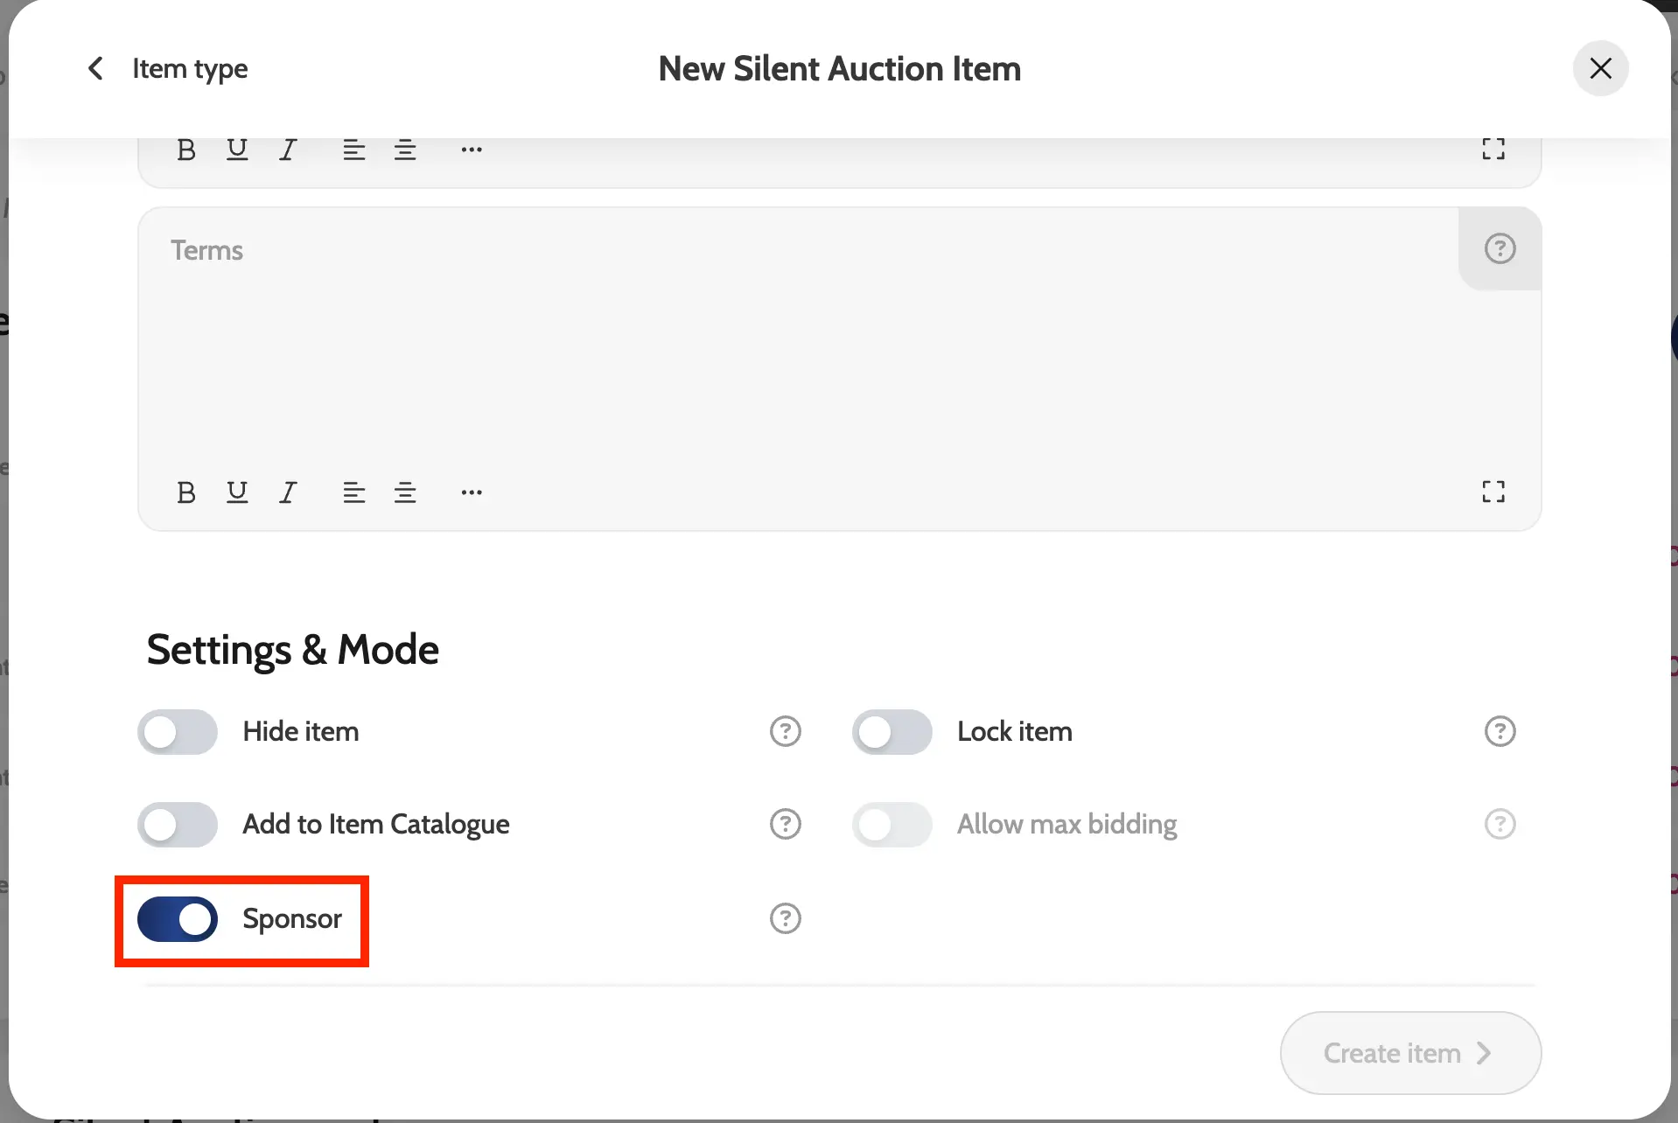Viewport: 1678px width, 1123px height.
Task: Open more formatting options in Terms editor
Action: pos(472,492)
